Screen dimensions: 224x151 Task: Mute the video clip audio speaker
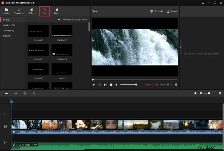pos(14,132)
